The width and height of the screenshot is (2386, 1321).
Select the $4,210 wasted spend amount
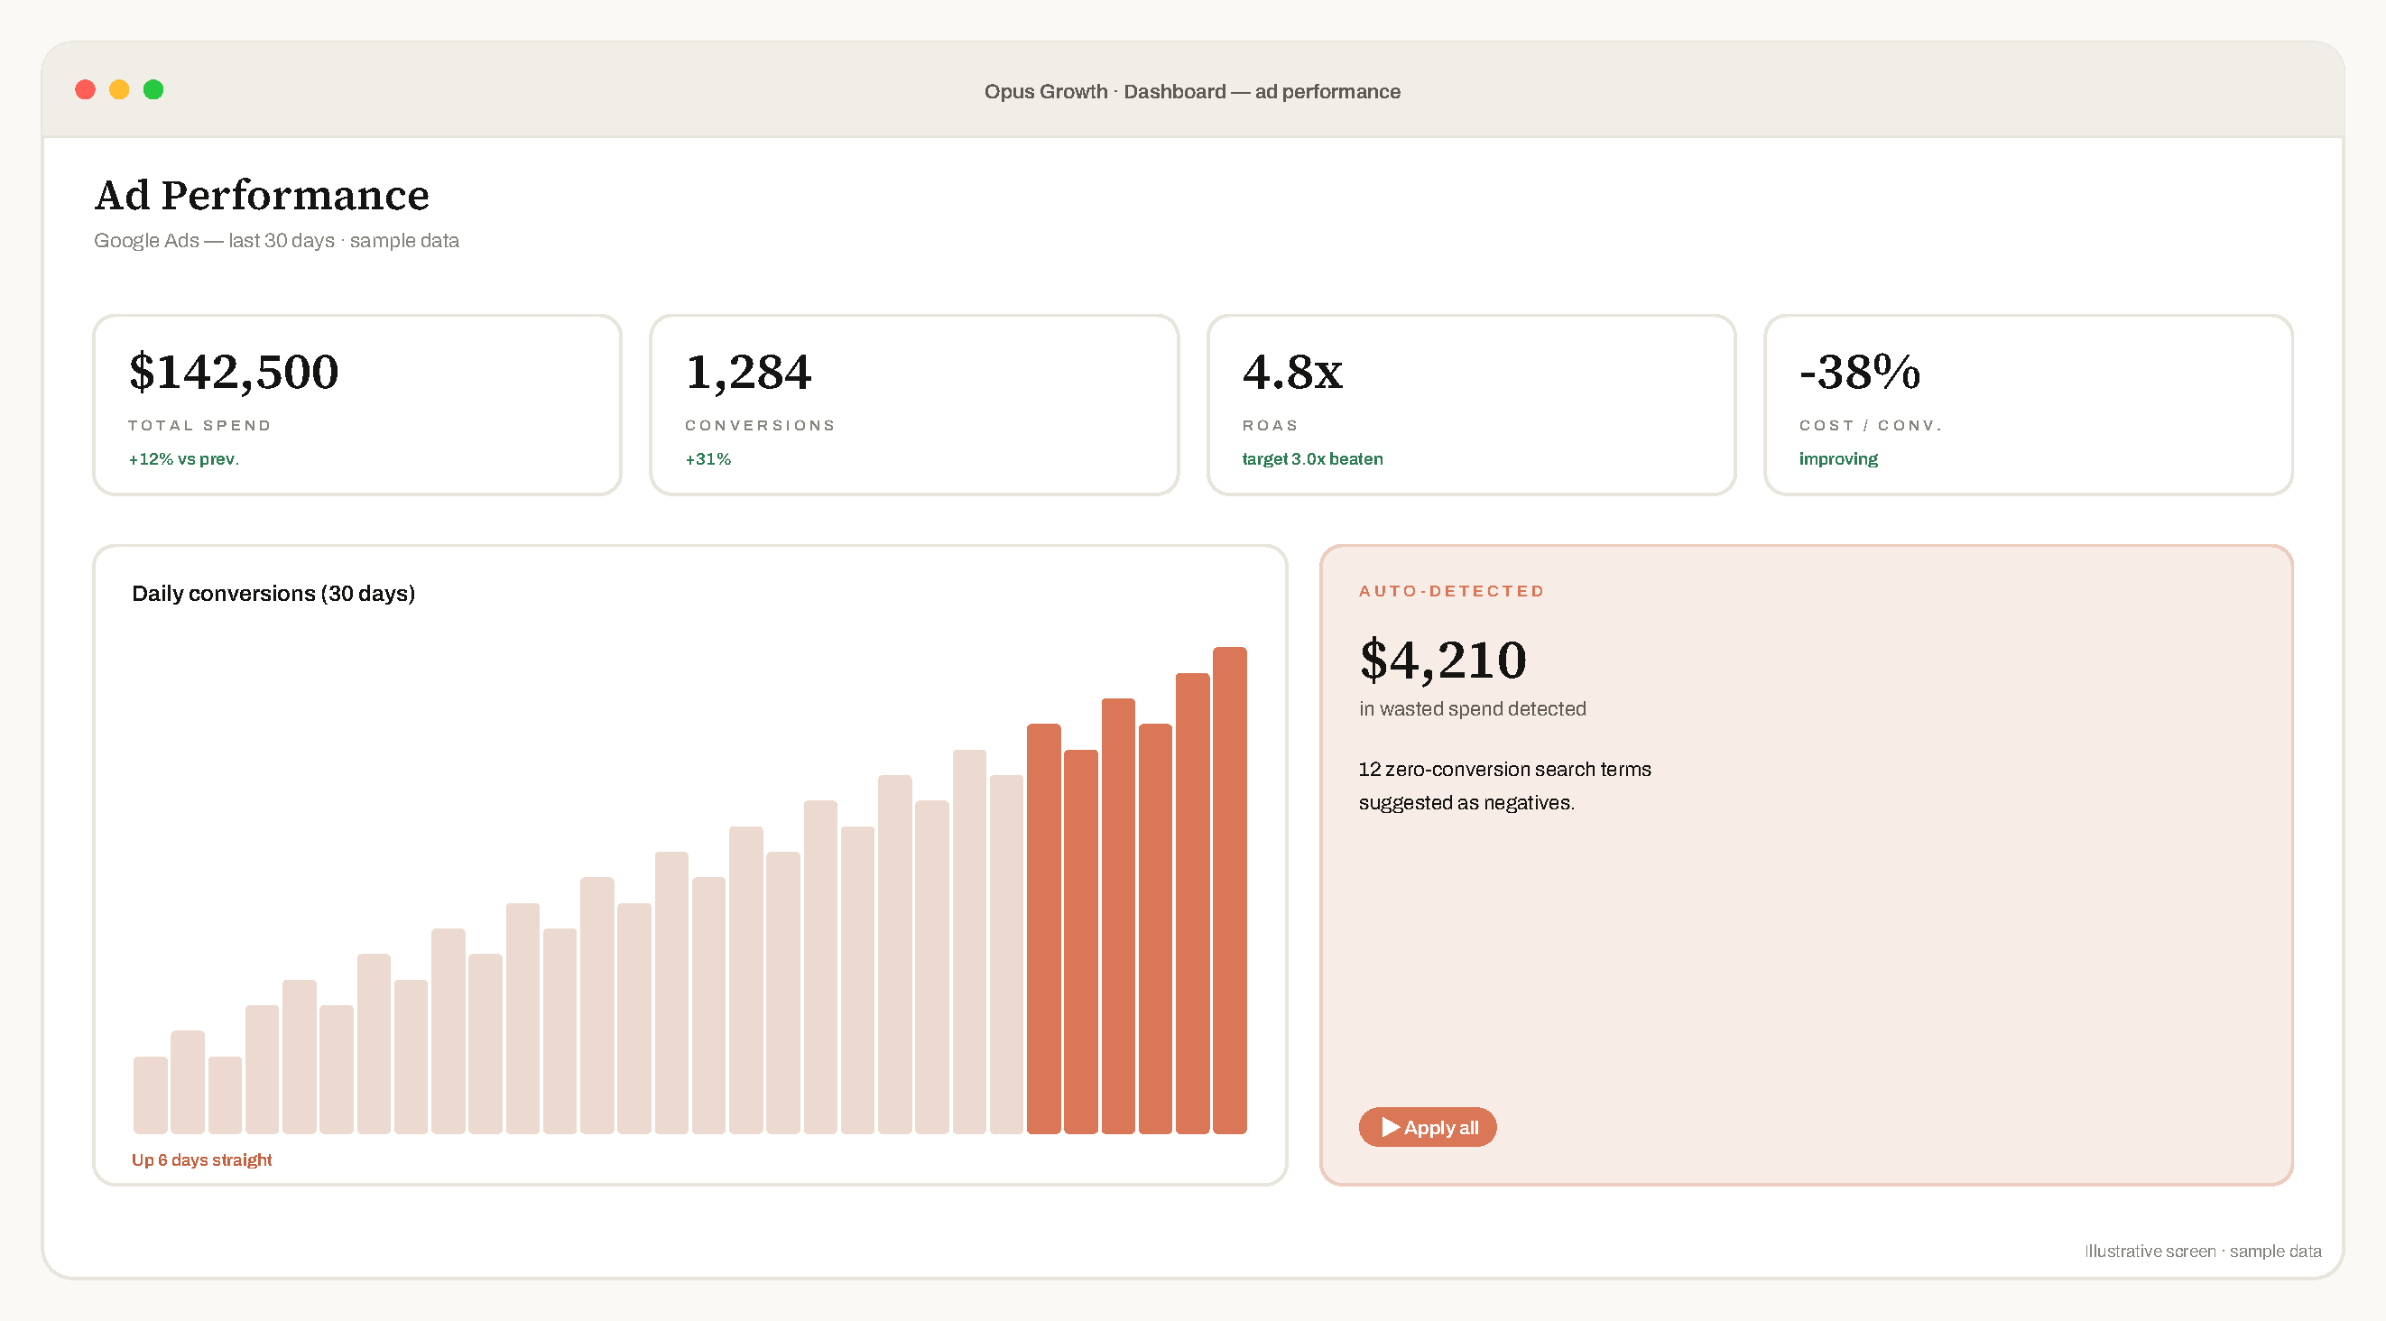click(x=1443, y=660)
